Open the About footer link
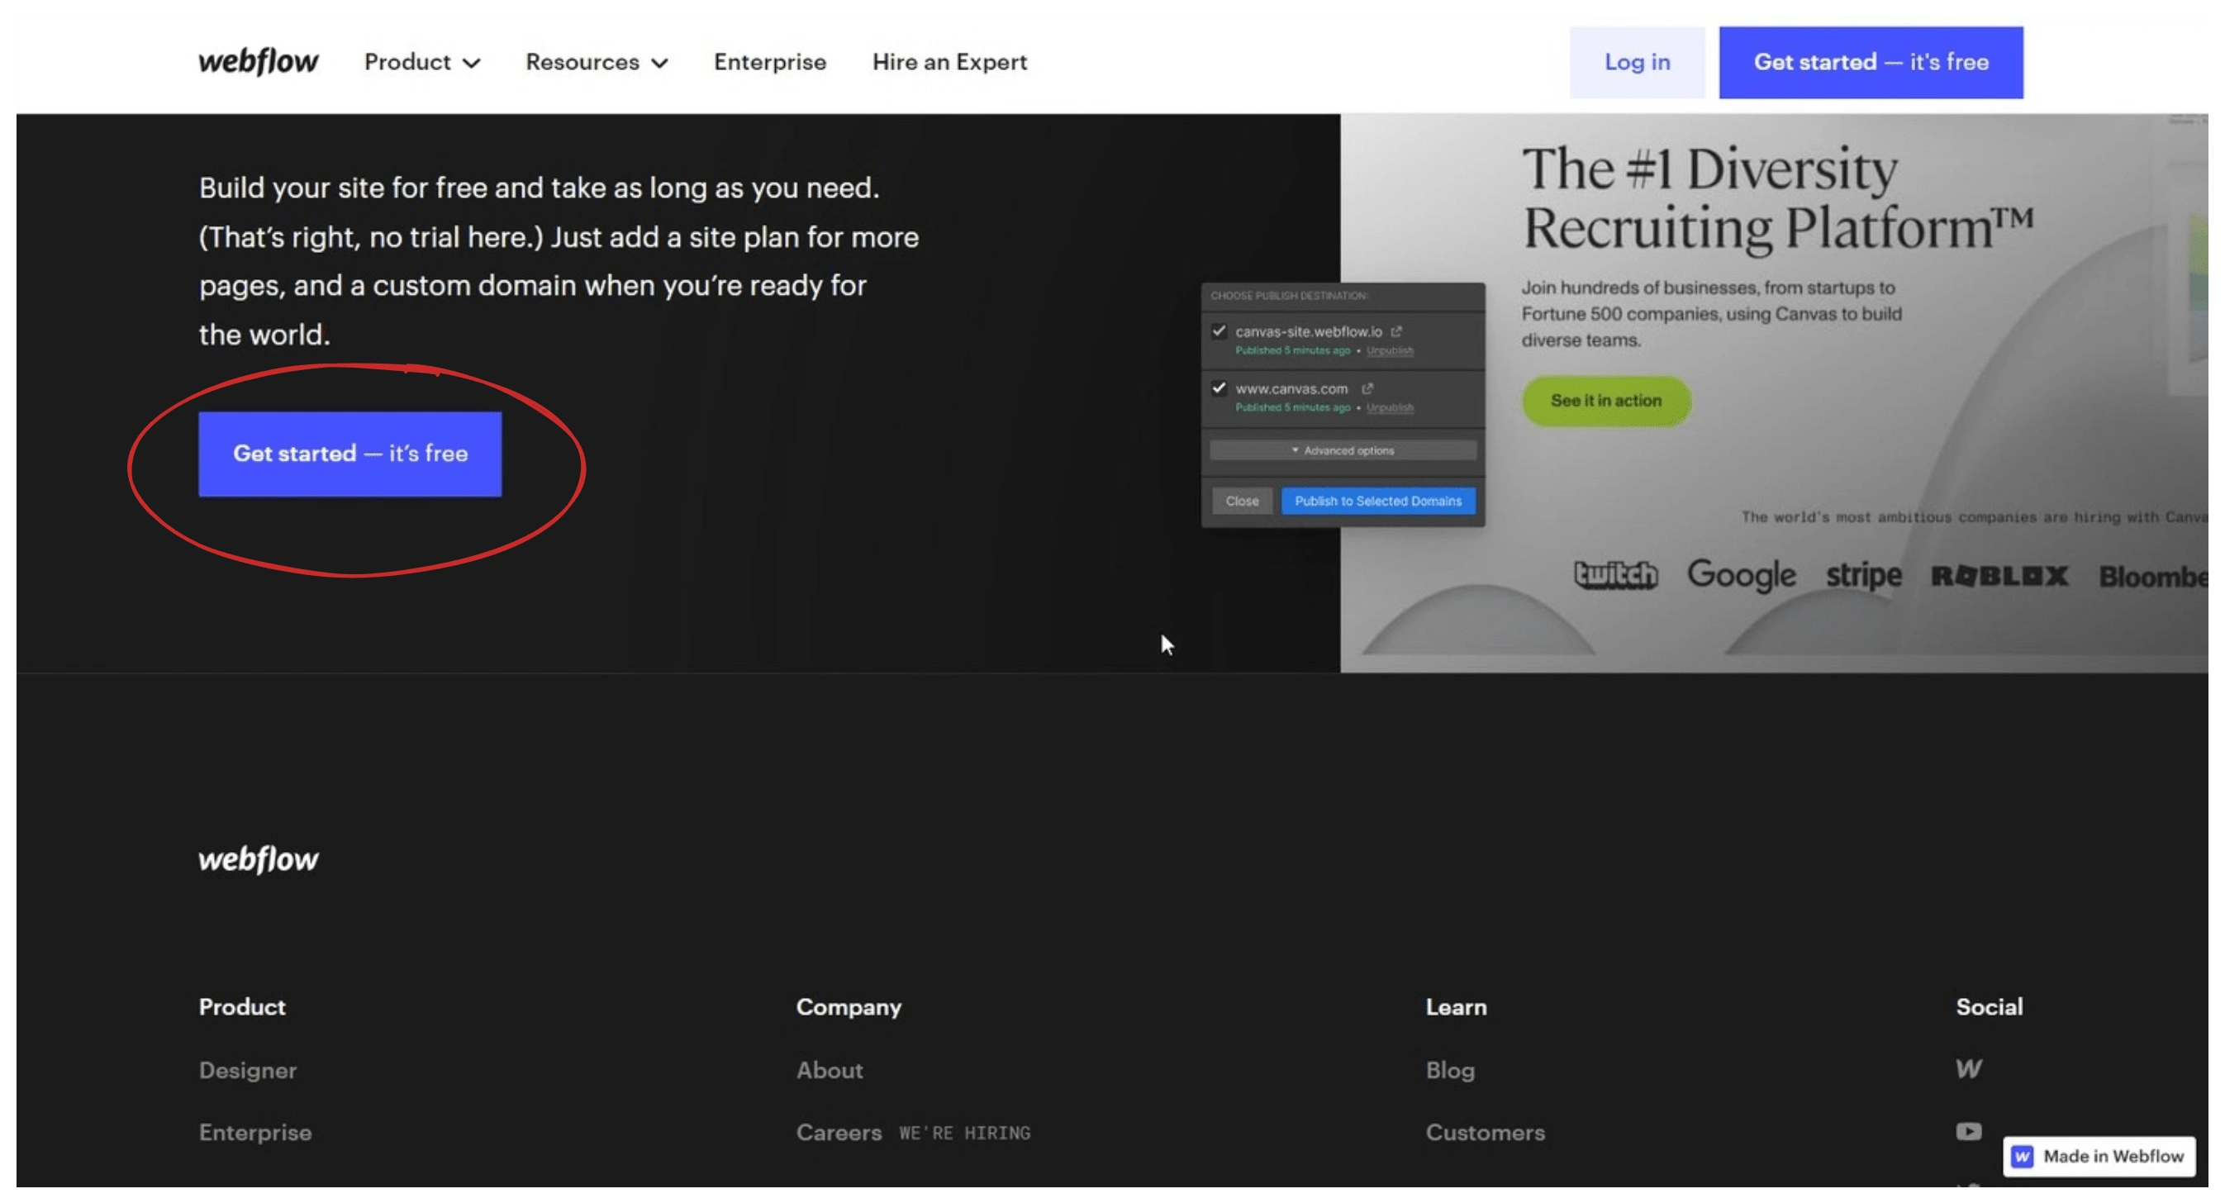2225x1203 pixels. 830,1070
